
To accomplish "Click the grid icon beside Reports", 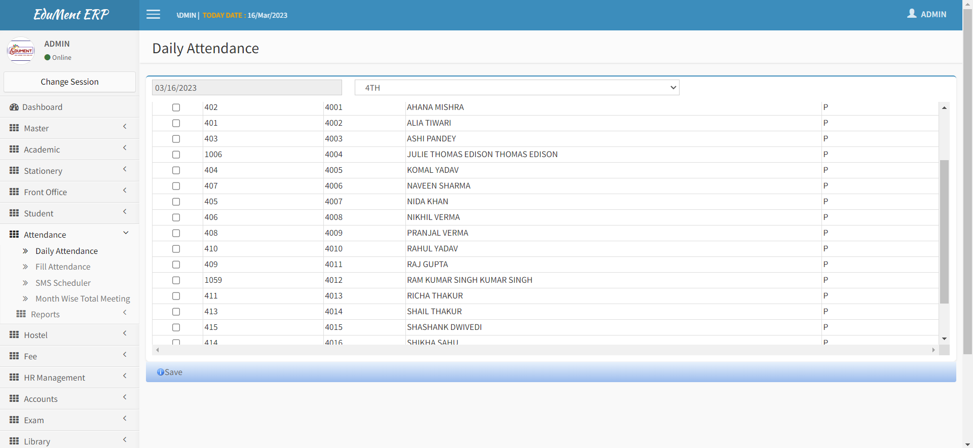I will click(21, 314).
